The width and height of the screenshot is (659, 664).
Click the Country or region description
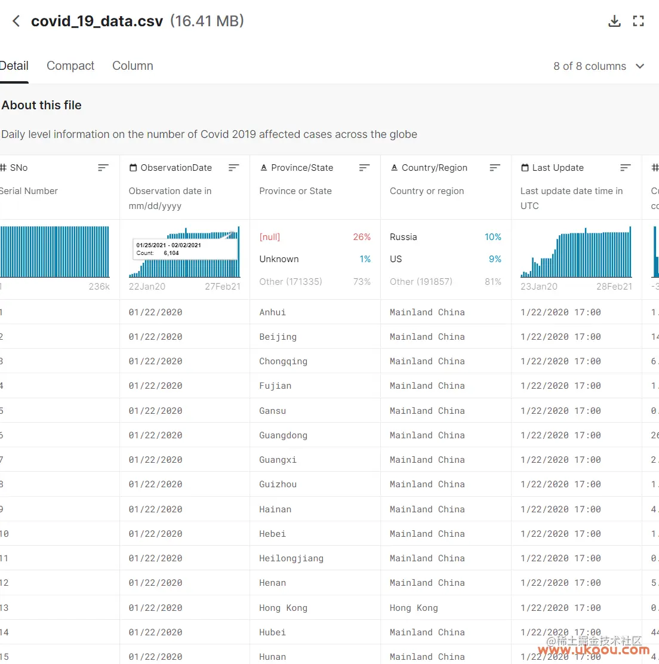click(x=427, y=191)
